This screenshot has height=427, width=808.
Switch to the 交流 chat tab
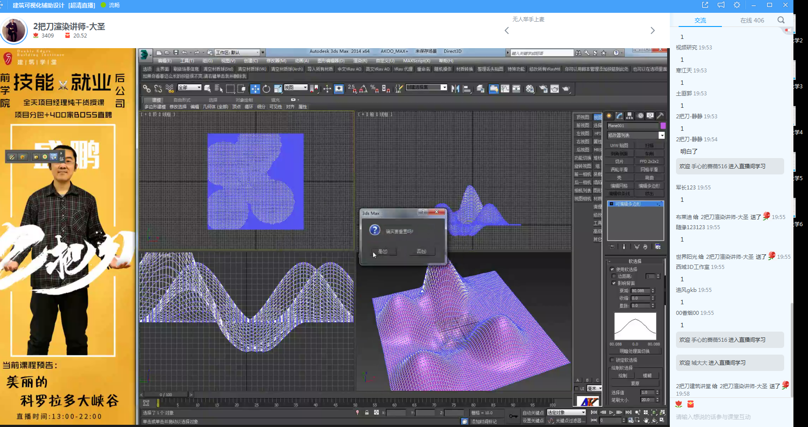tap(700, 20)
